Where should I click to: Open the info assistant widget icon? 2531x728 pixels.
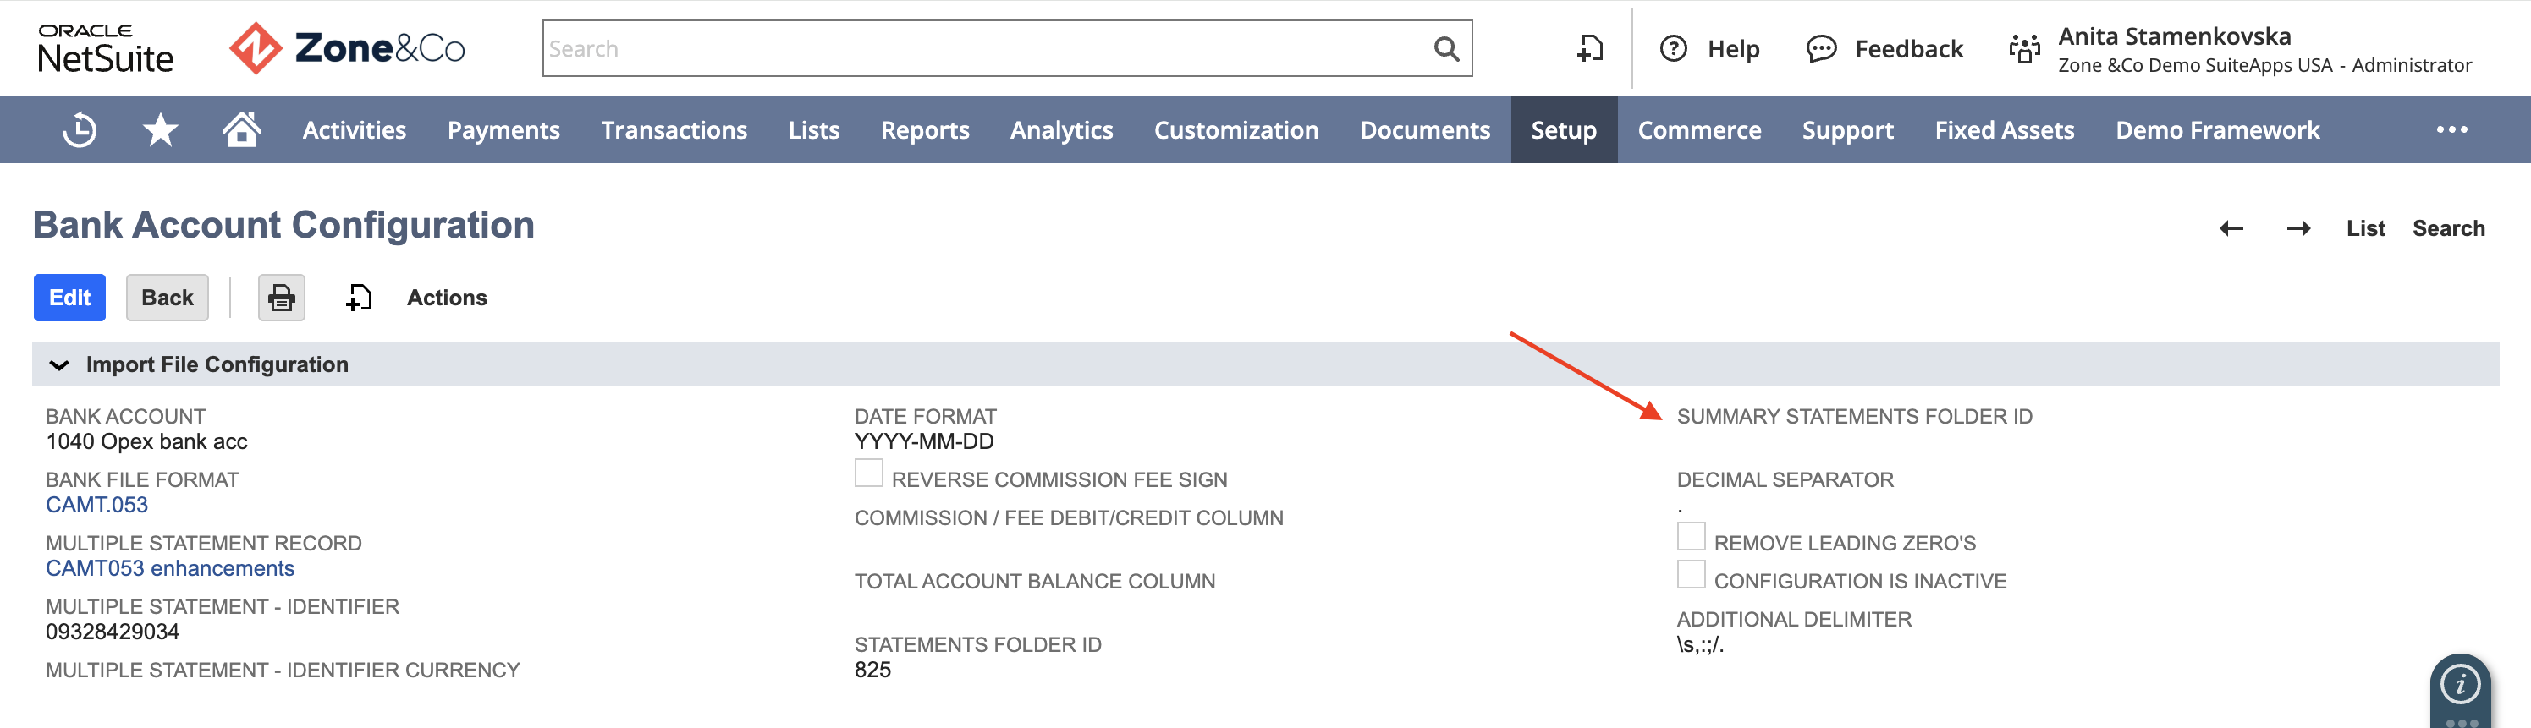(2460, 685)
